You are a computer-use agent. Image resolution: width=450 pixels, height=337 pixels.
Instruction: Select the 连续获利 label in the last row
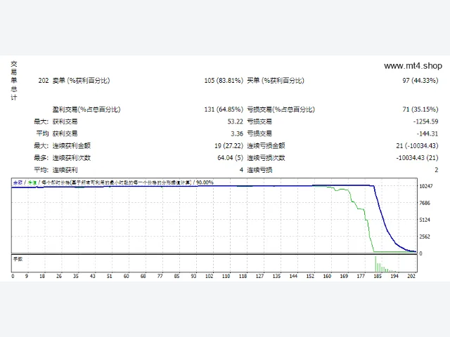tap(65, 170)
